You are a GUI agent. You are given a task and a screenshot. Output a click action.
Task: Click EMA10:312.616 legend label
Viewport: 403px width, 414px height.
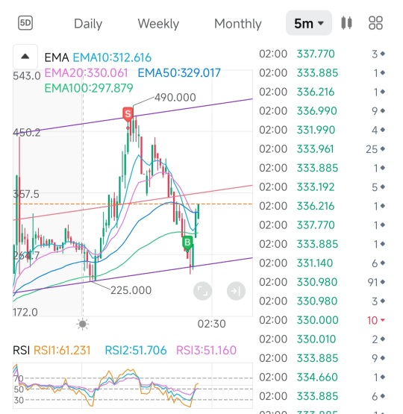[x=112, y=57]
